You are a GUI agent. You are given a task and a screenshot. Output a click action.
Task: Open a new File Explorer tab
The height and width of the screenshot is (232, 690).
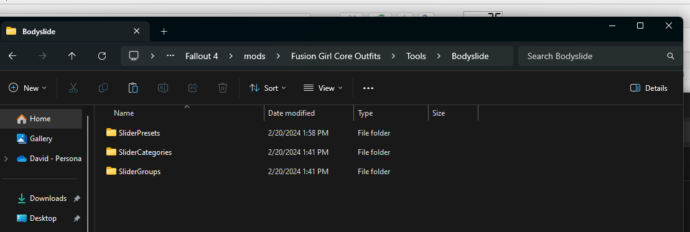tap(164, 31)
